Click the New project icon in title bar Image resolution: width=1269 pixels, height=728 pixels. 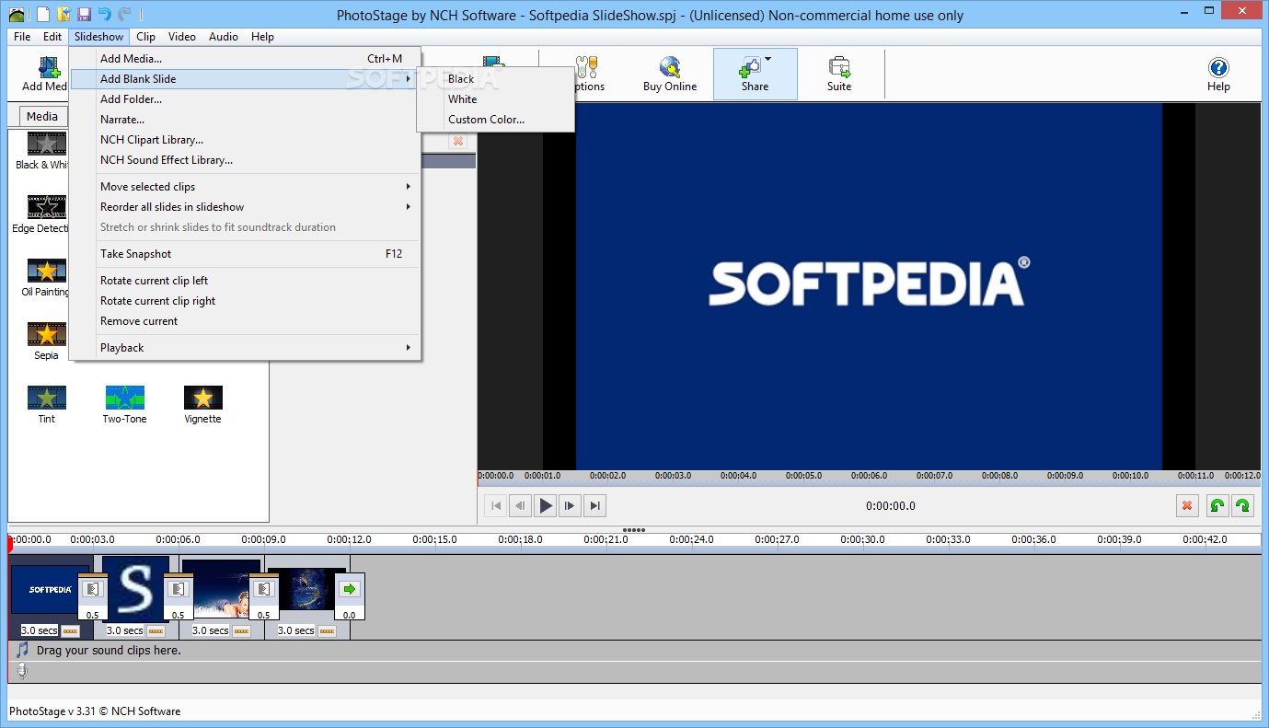[44, 14]
